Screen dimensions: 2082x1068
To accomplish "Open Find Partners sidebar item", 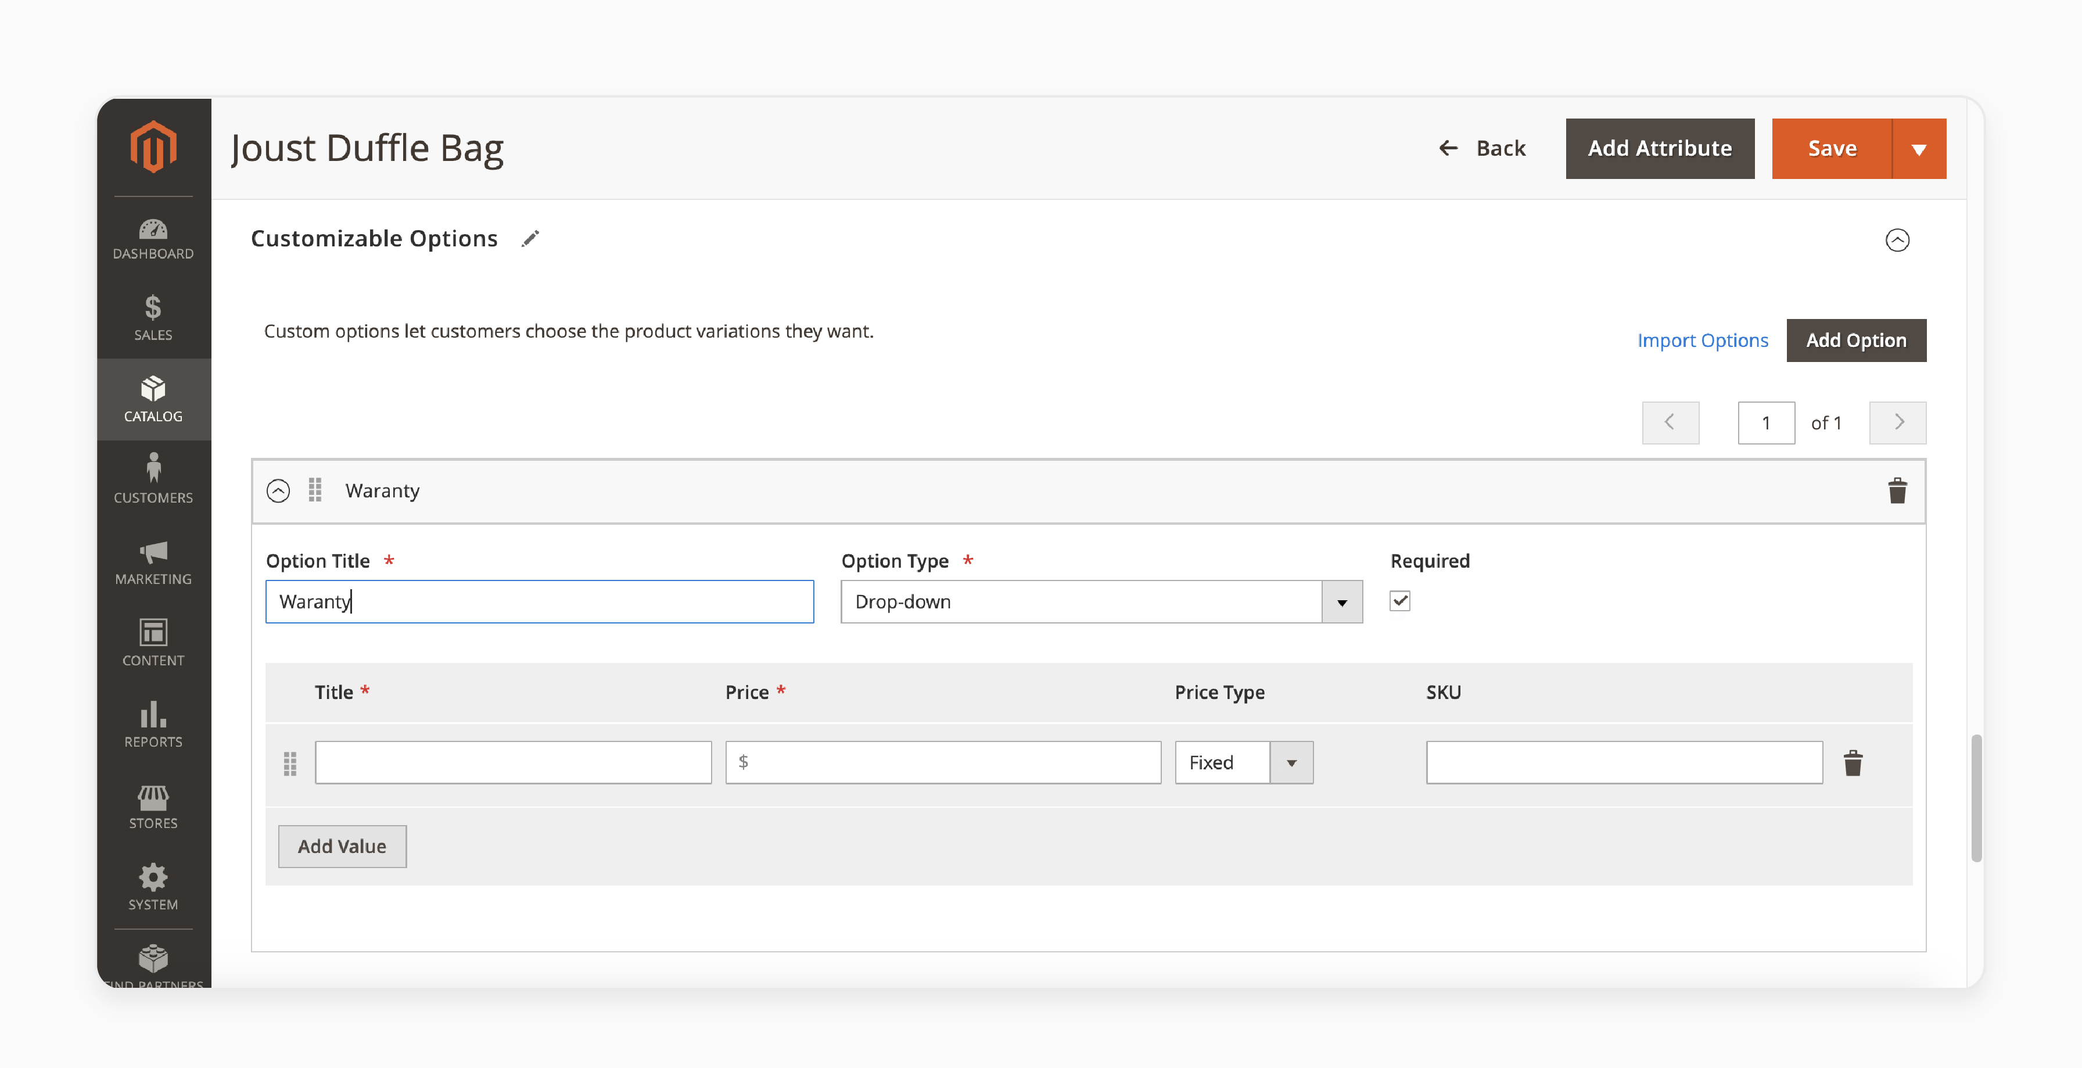I will 153,966.
